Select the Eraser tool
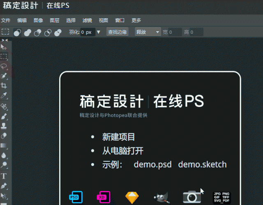263x205 pixels. (x=4, y=135)
